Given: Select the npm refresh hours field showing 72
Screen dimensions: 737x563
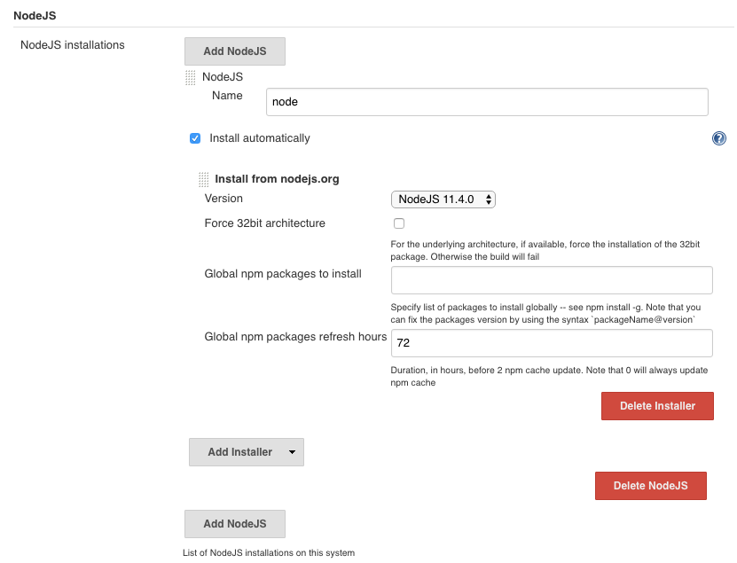Looking at the screenshot, I should [x=552, y=343].
